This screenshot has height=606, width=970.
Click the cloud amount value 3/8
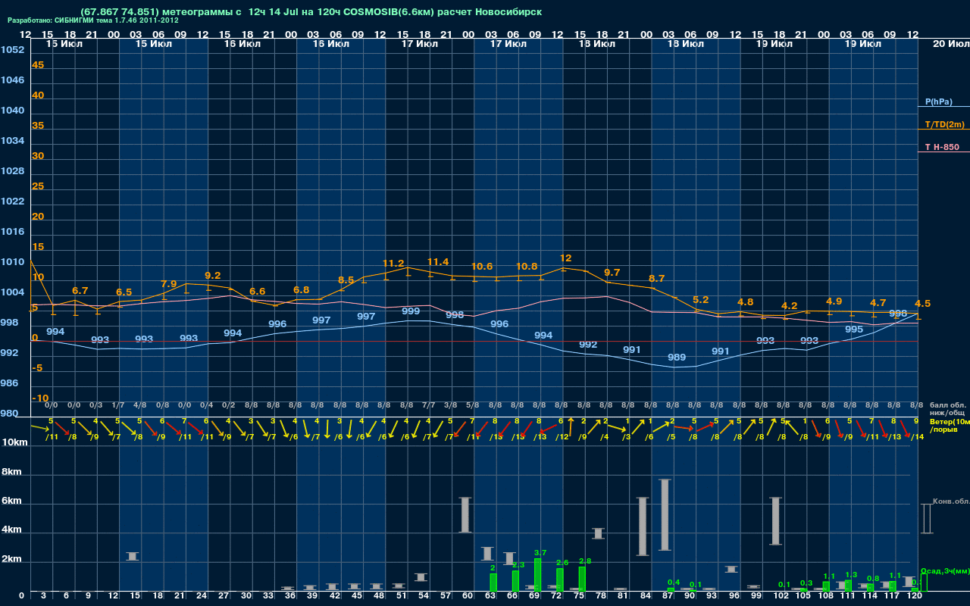pos(451,405)
